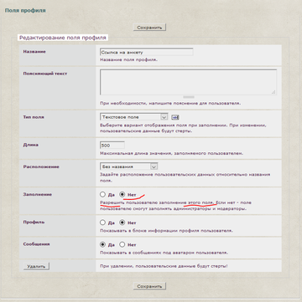
Task: Click the Редактирование поля профиля legend text
Action: click(x=63, y=38)
